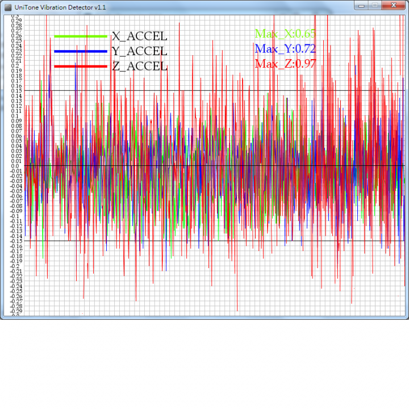The width and height of the screenshot is (409, 409).
Task: Click the window title text
Action: point(60,7)
